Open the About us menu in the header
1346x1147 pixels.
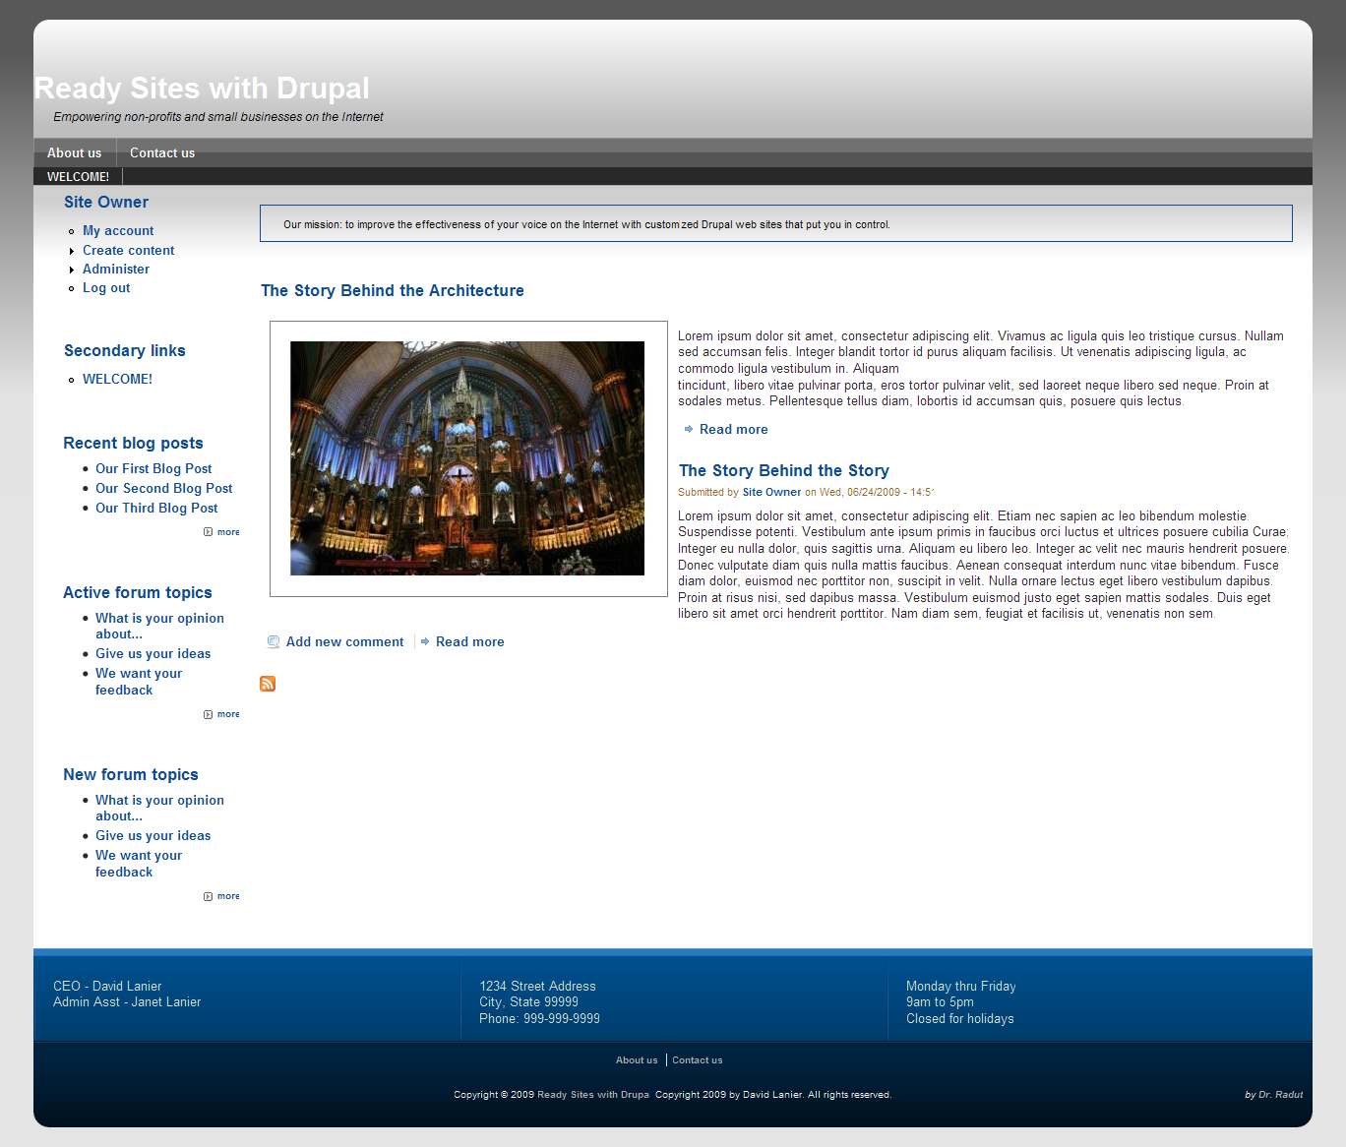74,153
